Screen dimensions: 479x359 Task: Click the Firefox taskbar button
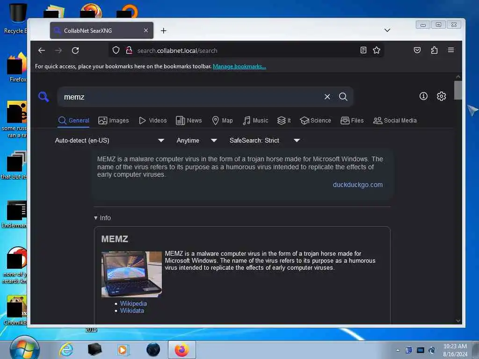pos(182,350)
